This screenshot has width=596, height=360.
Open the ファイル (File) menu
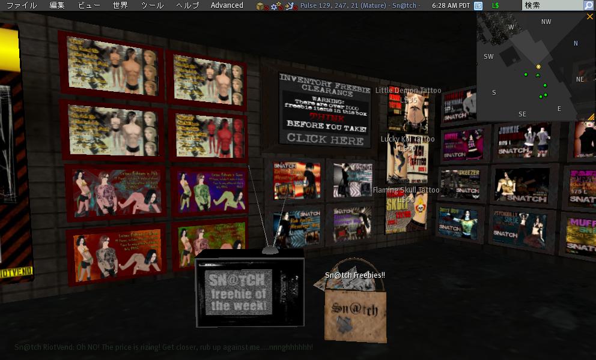click(22, 5)
